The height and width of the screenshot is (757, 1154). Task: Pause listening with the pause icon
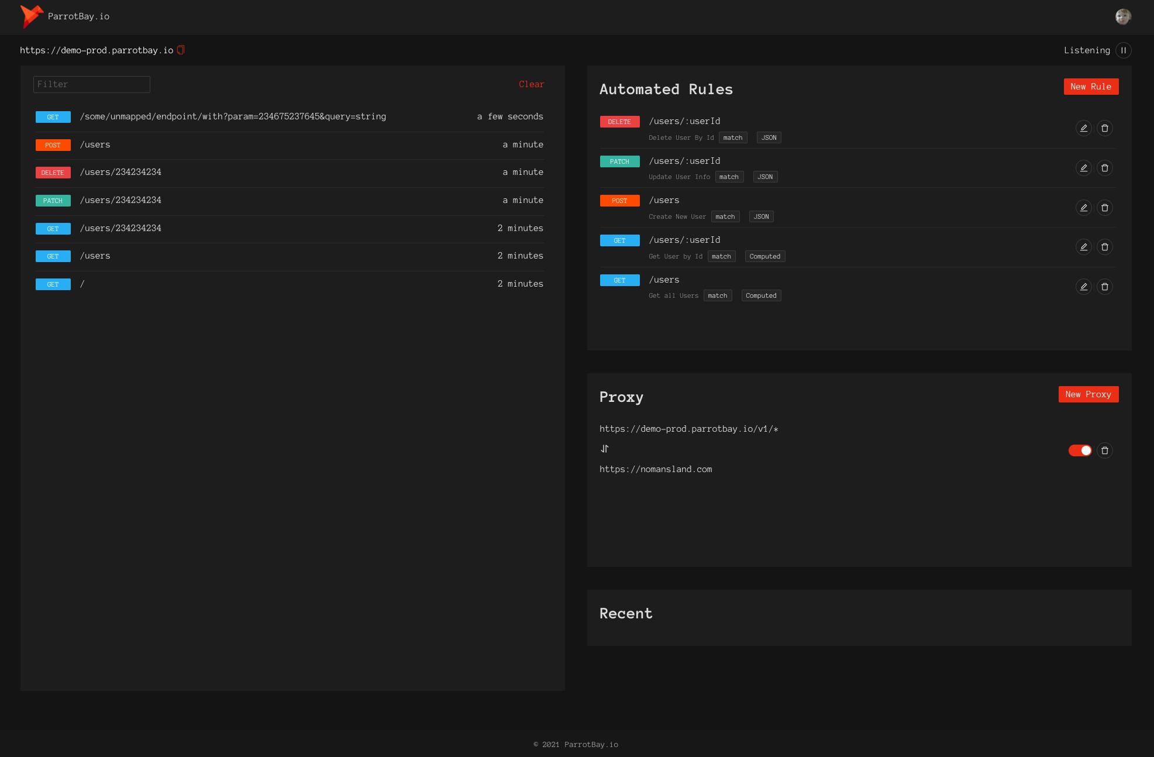click(1123, 50)
